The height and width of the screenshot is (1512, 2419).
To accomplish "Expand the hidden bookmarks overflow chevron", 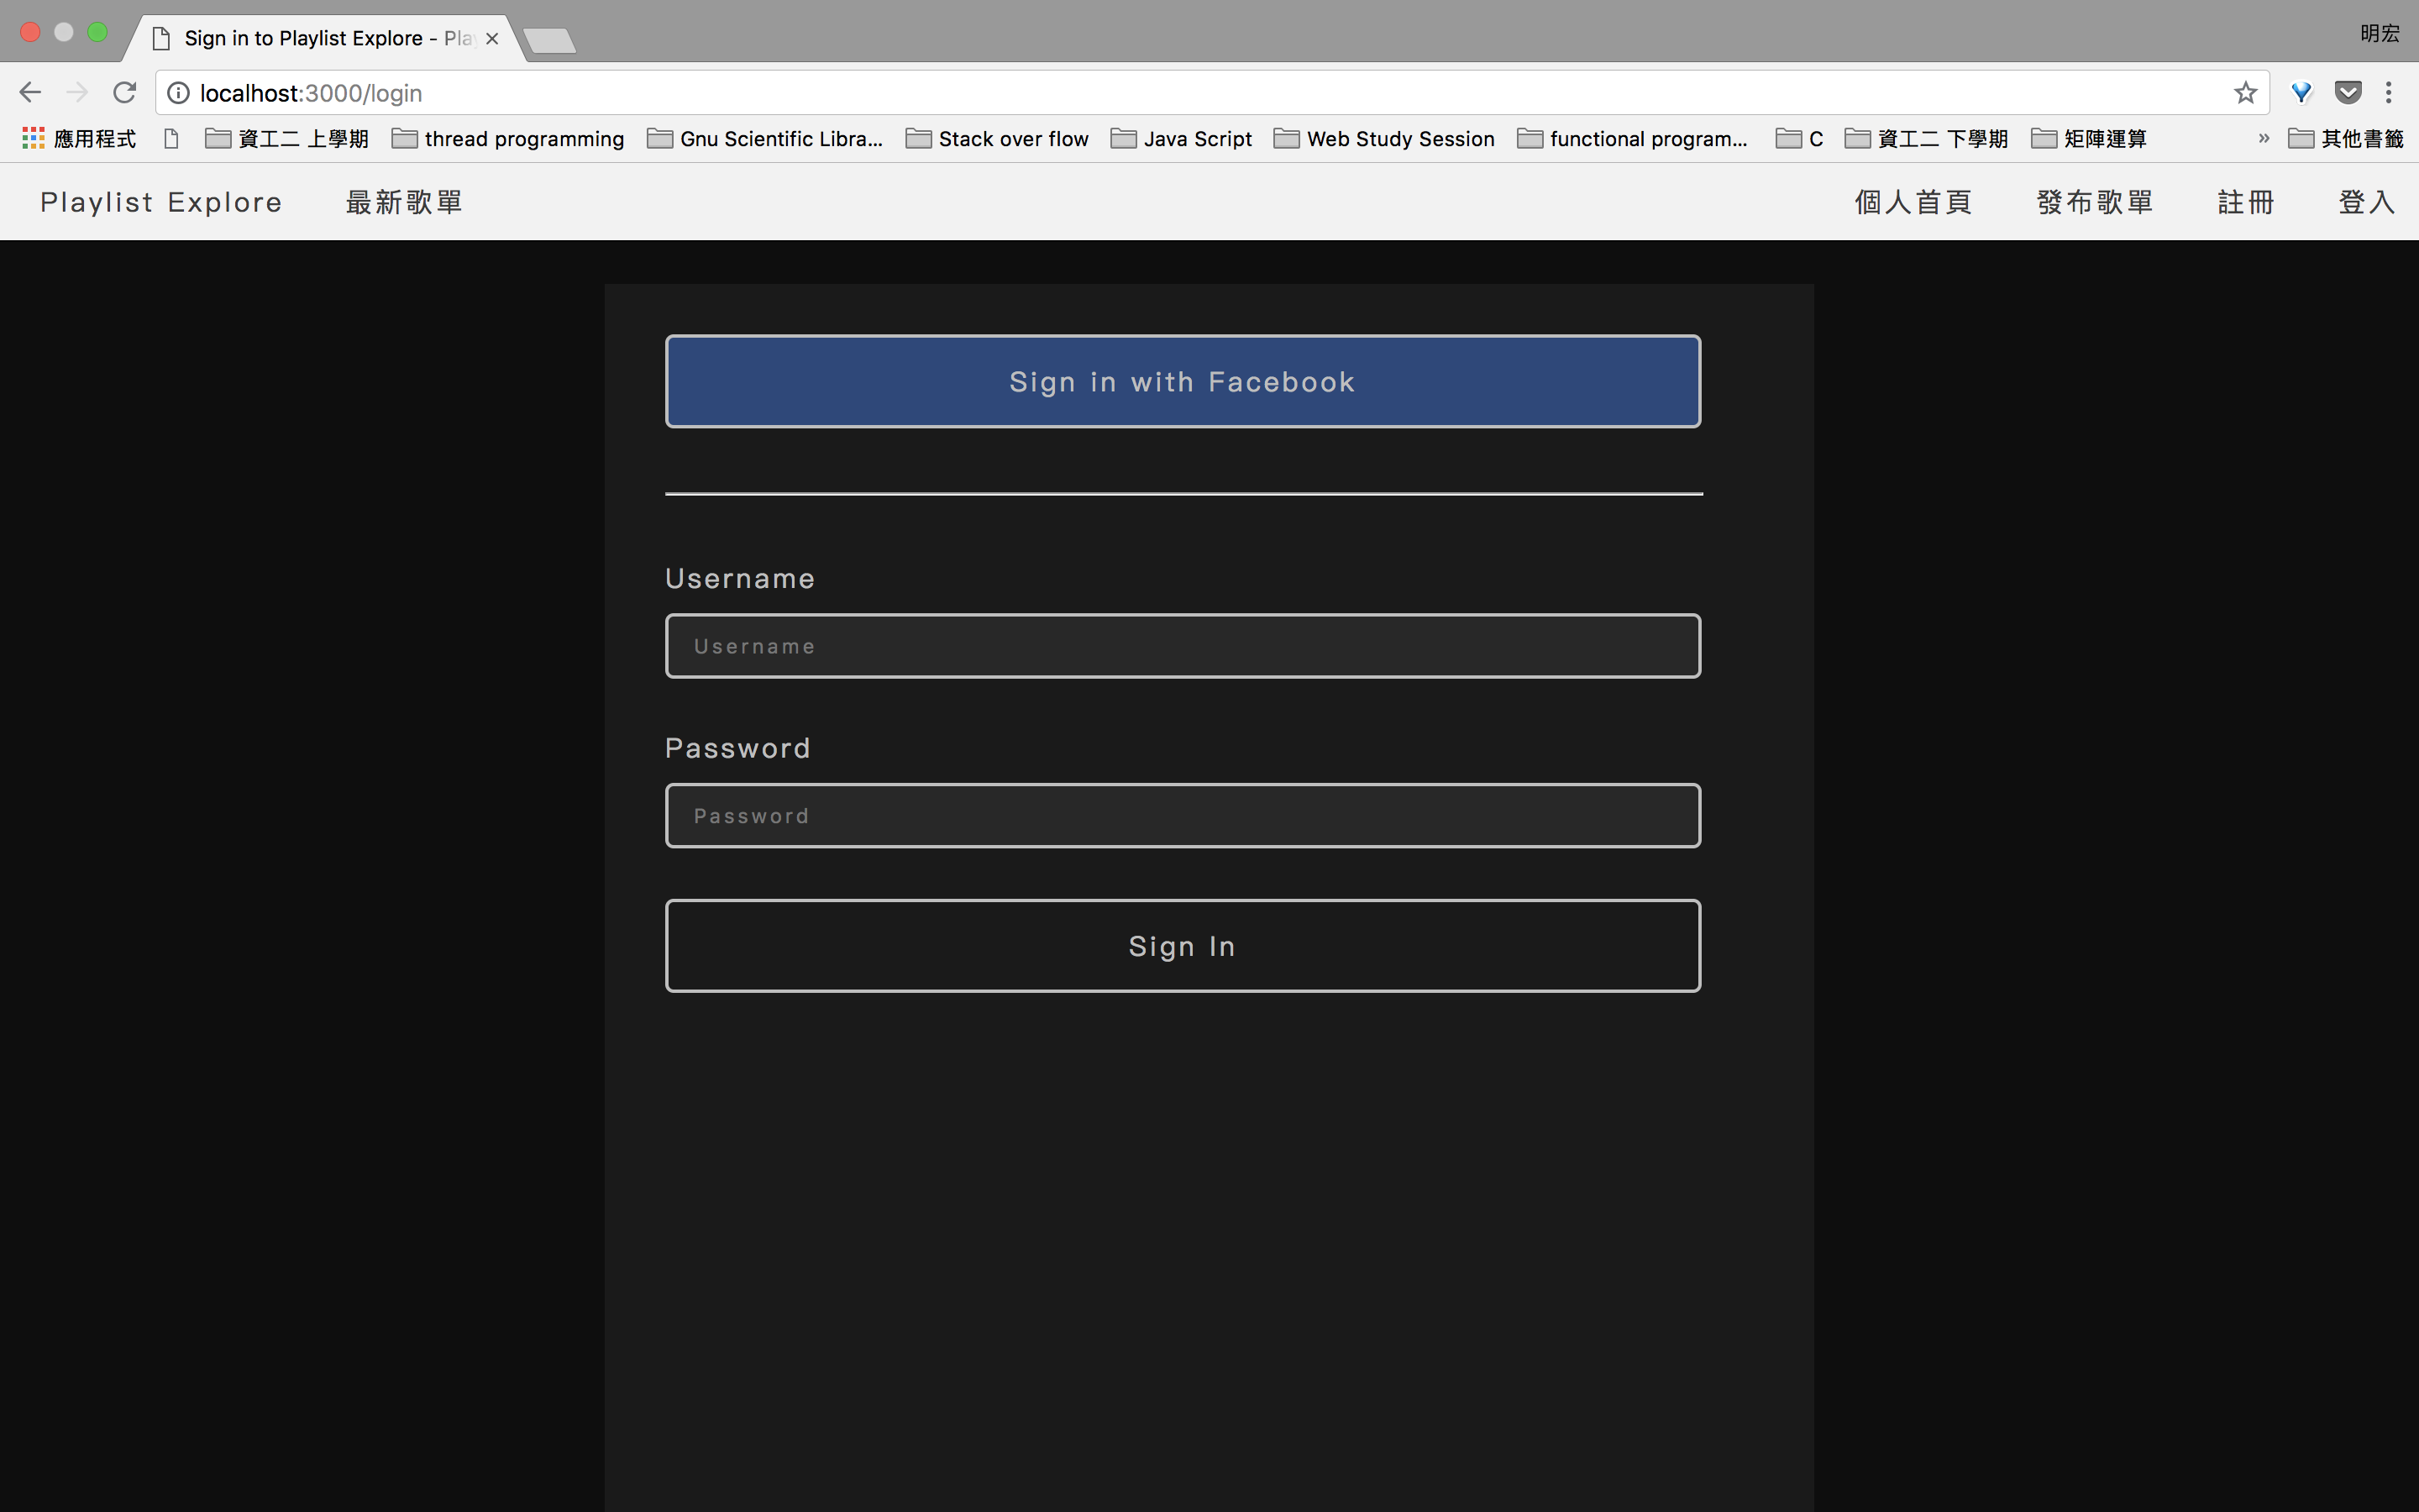I will tap(2263, 139).
